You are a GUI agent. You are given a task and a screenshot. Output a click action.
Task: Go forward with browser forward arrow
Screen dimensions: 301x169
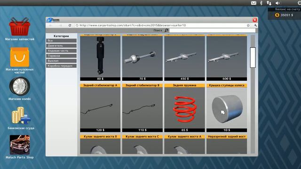point(61,25)
